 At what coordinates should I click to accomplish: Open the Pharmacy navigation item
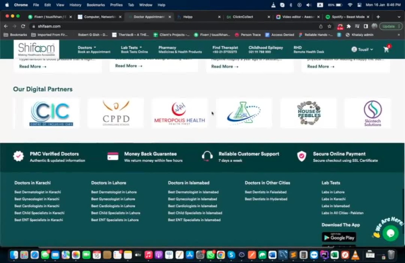(x=180, y=49)
